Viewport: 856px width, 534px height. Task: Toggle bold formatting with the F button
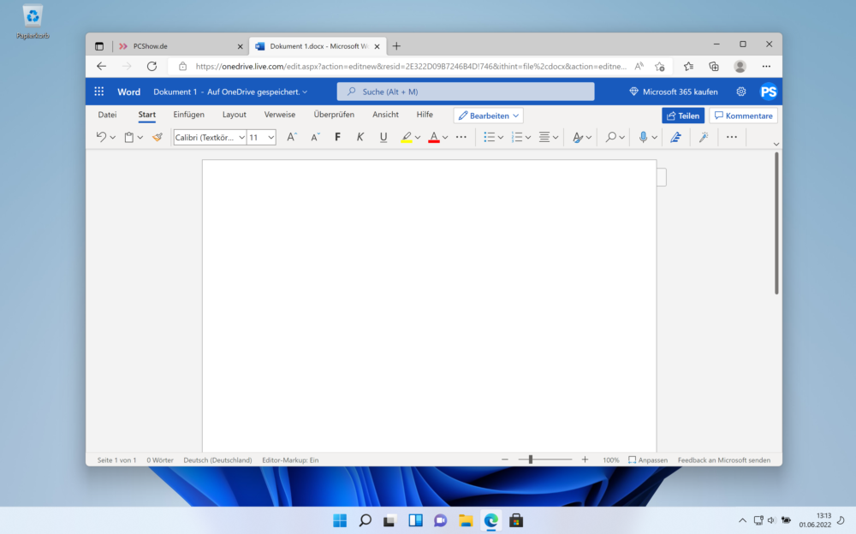click(337, 137)
